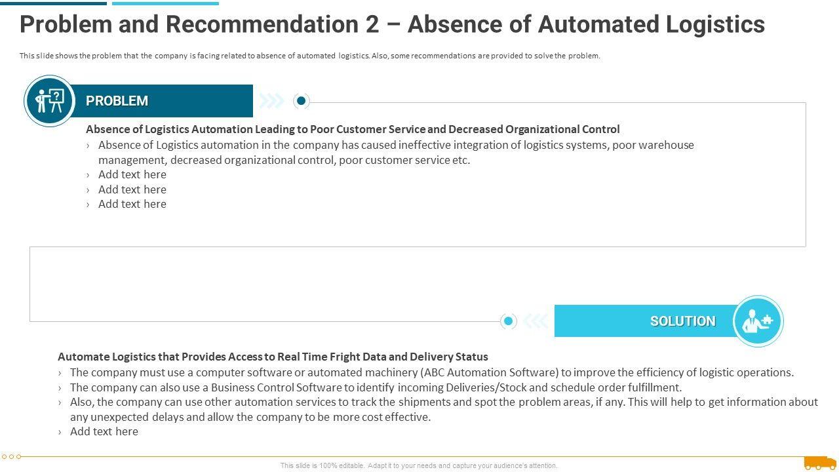Select the PROBLEM banner label

tap(117, 101)
